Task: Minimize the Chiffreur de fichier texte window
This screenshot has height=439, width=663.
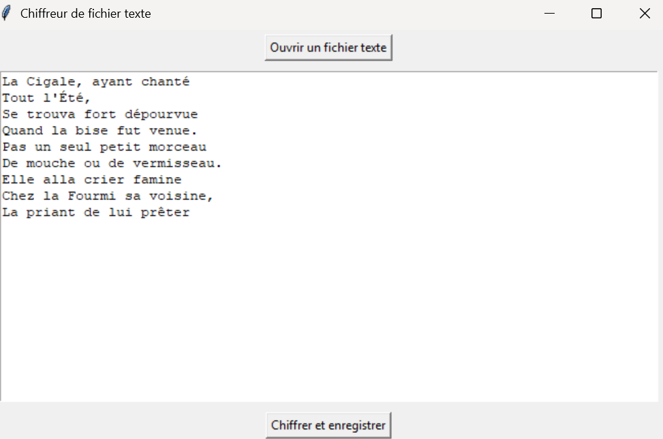Action: 549,14
